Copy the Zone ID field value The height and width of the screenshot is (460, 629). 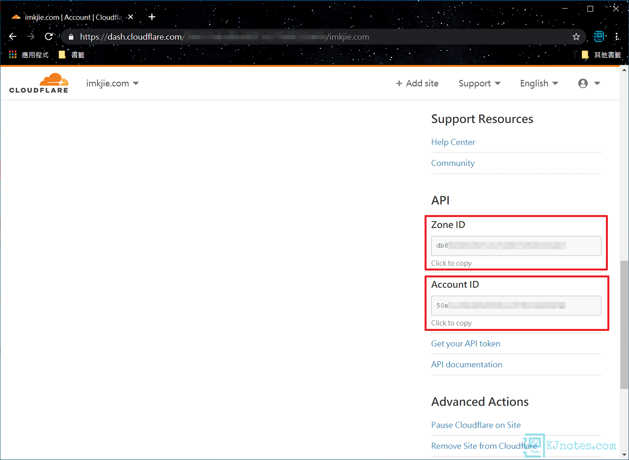516,245
